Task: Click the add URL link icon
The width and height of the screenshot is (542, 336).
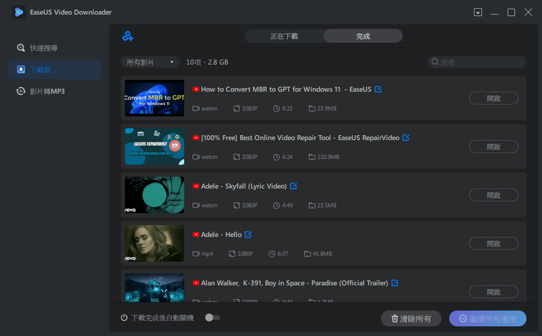Action: pos(128,36)
